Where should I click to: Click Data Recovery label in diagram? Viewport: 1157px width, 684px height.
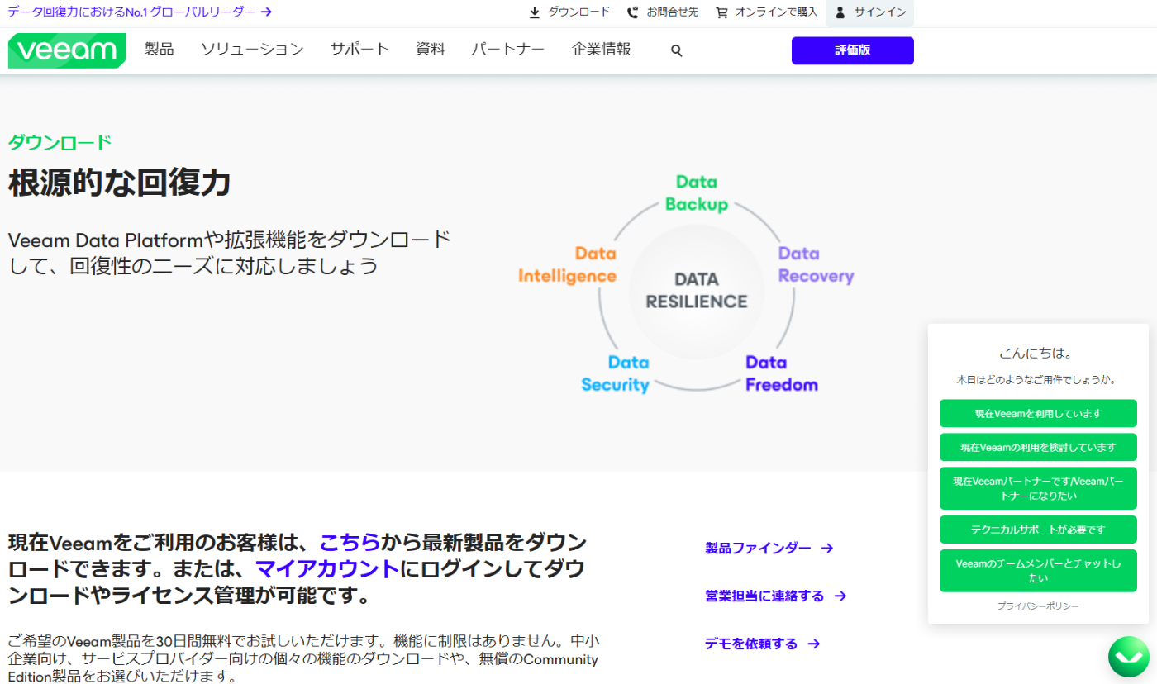[x=816, y=264]
